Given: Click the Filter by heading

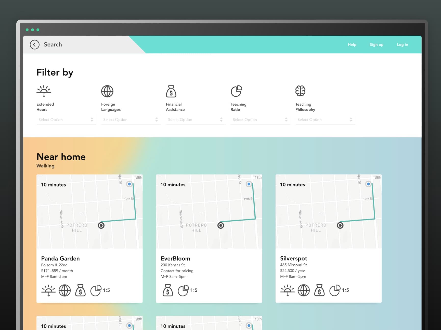Looking at the screenshot, I should 55,73.
